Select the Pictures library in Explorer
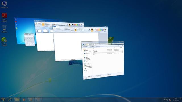182x102 pixels. [88, 60]
